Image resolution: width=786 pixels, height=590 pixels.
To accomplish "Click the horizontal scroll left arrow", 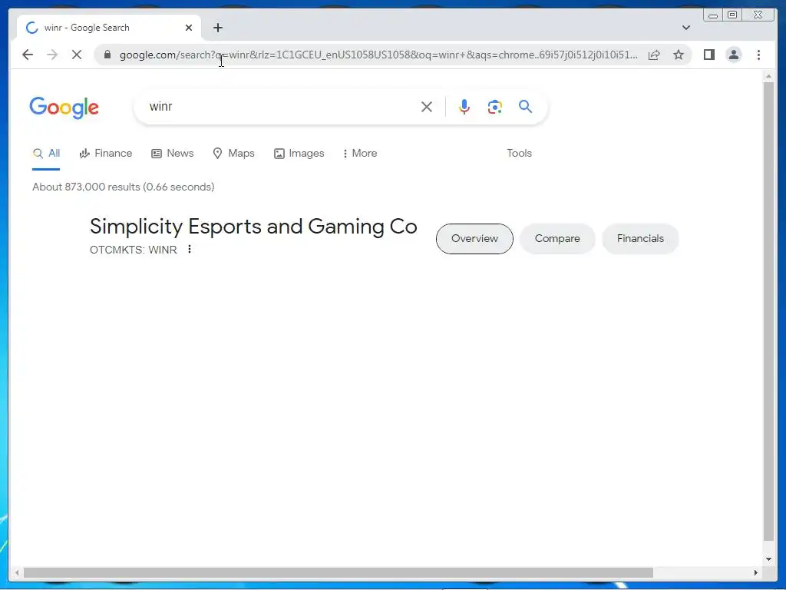I will 17,572.
